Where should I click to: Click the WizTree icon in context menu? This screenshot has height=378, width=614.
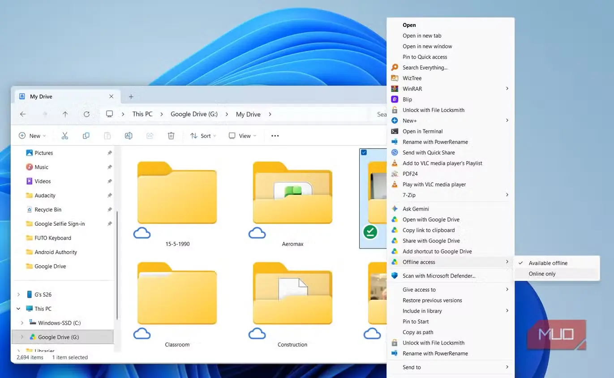395,78
